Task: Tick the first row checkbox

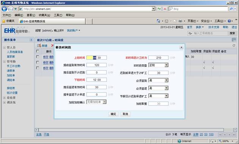Action: pos(38,57)
